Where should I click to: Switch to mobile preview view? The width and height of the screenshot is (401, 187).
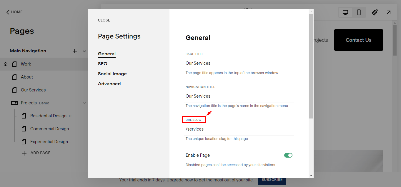click(359, 12)
